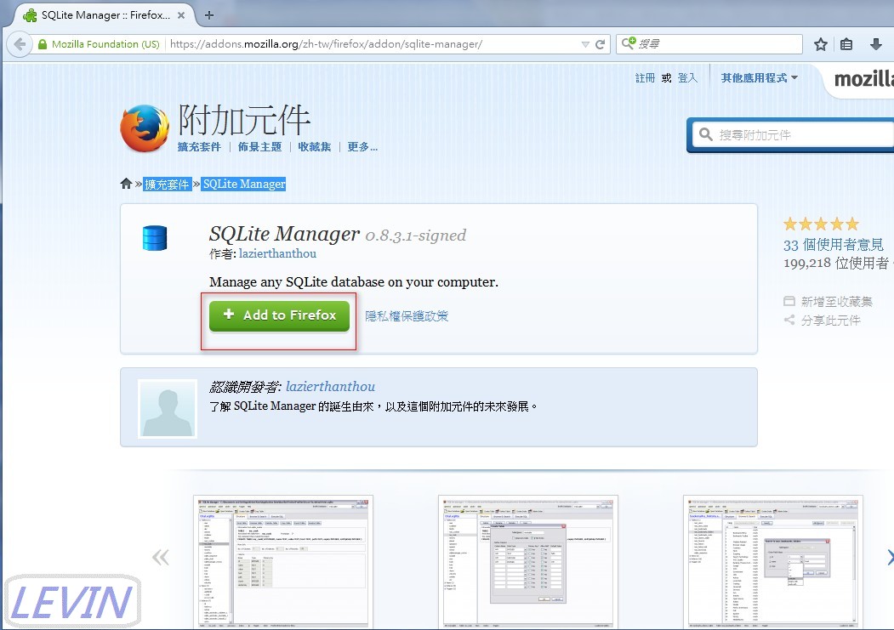The image size is (894, 630).
Task: Click the home icon in the breadcrumb
Action: [x=126, y=184]
